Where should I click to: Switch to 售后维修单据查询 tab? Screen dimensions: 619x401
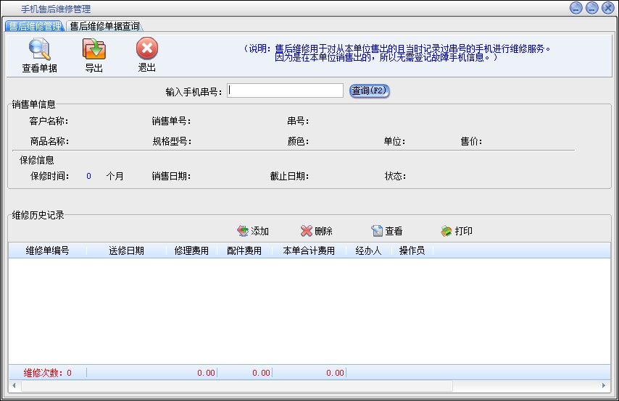(105, 26)
